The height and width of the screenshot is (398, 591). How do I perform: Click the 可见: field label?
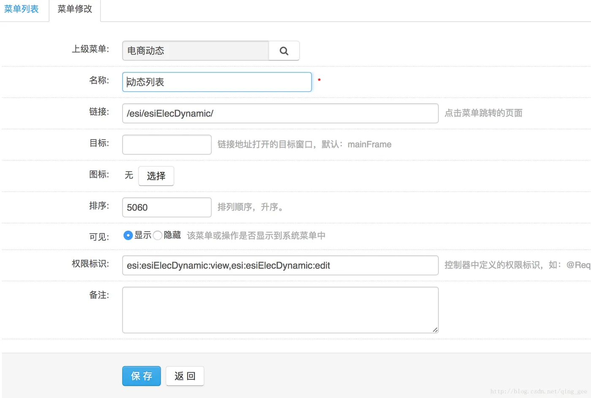[99, 237]
